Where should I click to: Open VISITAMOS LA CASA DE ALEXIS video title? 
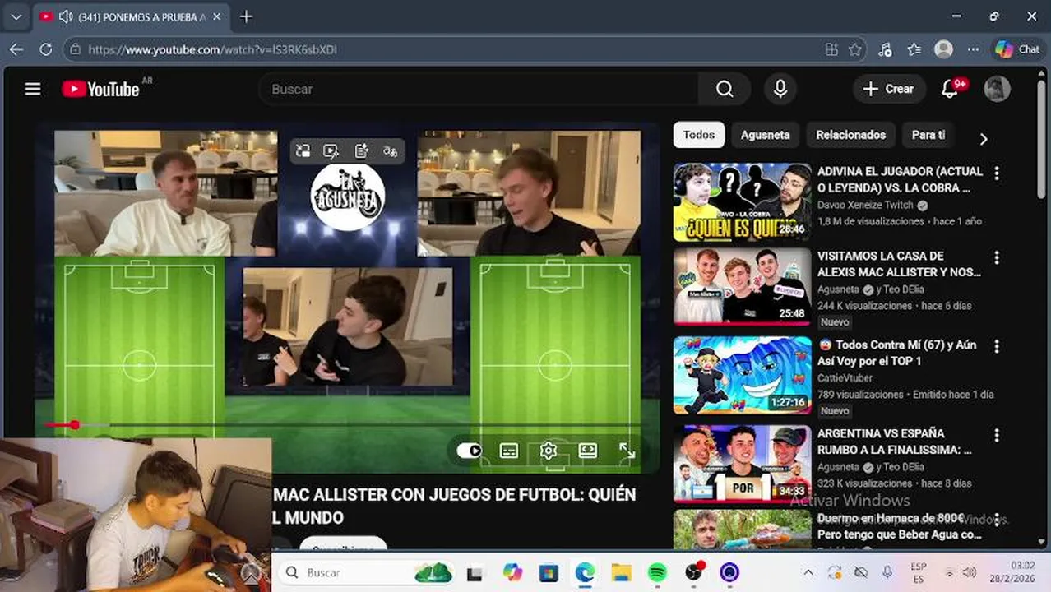(899, 264)
